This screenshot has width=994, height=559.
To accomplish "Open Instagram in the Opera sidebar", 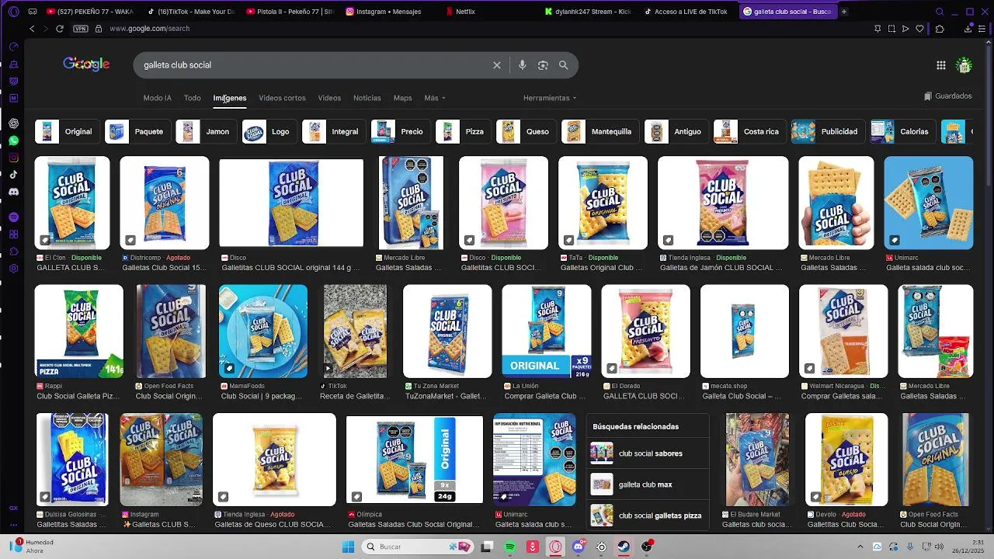I will [13, 158].
